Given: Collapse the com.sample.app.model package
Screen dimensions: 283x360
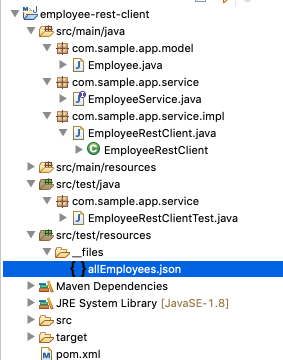Looking at the screenshot, I should click(47, 47).
